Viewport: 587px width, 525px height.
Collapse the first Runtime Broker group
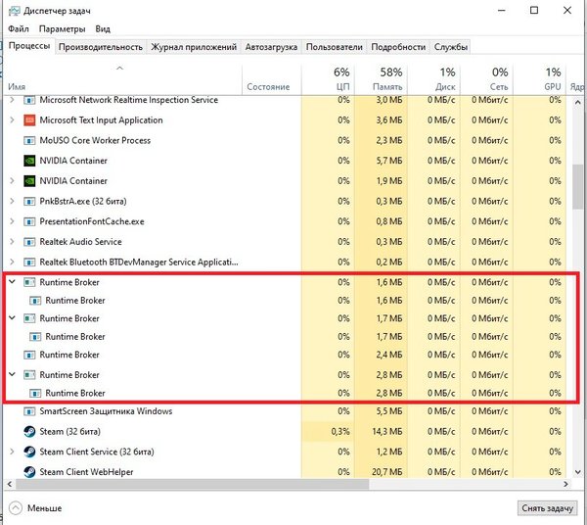tap(12, 282)
